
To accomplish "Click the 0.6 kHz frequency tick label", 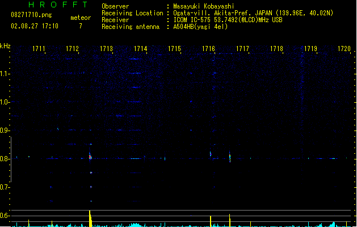I will point(5,216).
